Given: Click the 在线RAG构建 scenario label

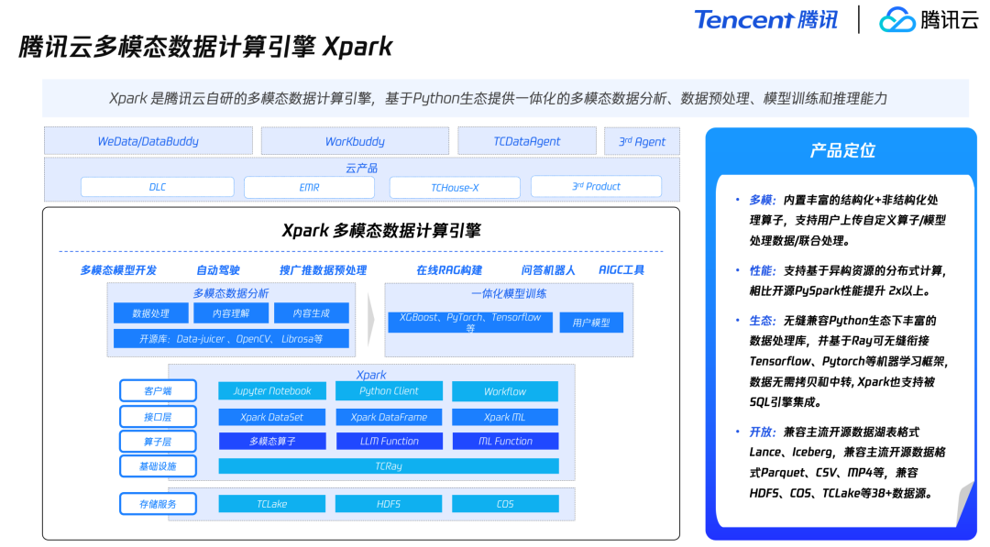Looking at the screenshot, I should [x=449, y=270].
